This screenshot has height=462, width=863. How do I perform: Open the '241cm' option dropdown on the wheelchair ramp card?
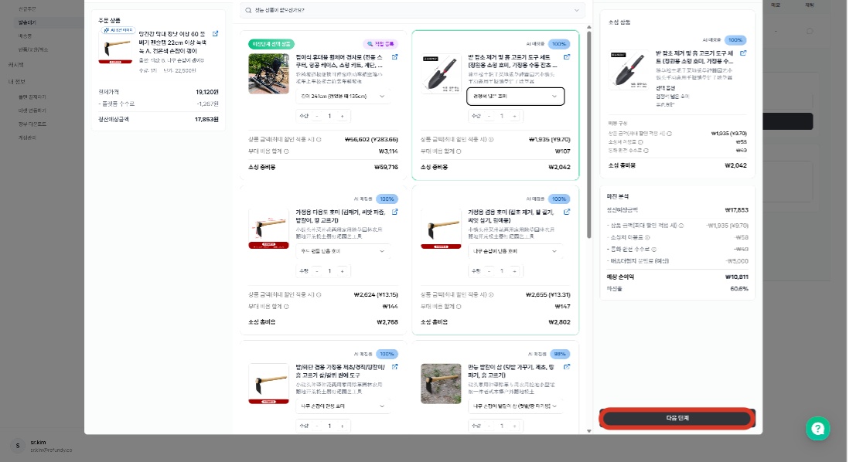click(343, 97)
